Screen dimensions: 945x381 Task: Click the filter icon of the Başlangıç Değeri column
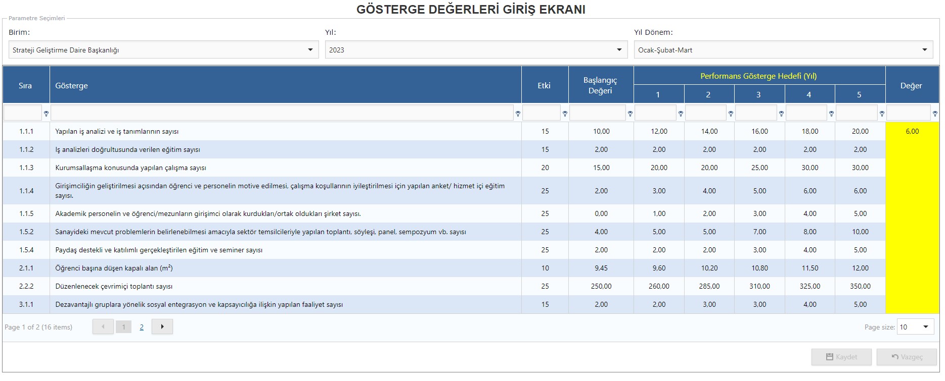coord(630,114)
